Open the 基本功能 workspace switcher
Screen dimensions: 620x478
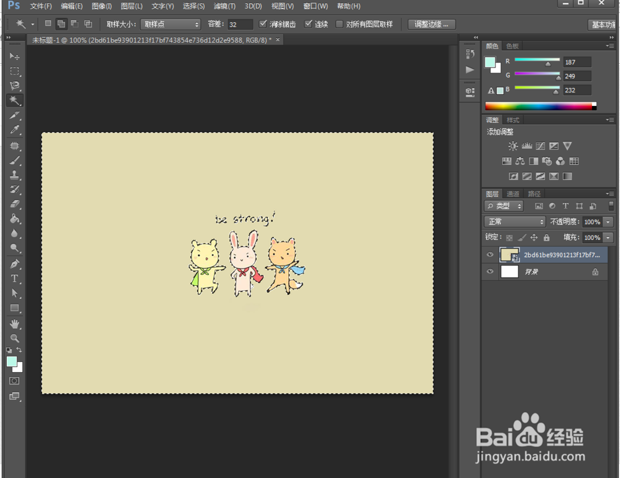click(x=602, y=25)
